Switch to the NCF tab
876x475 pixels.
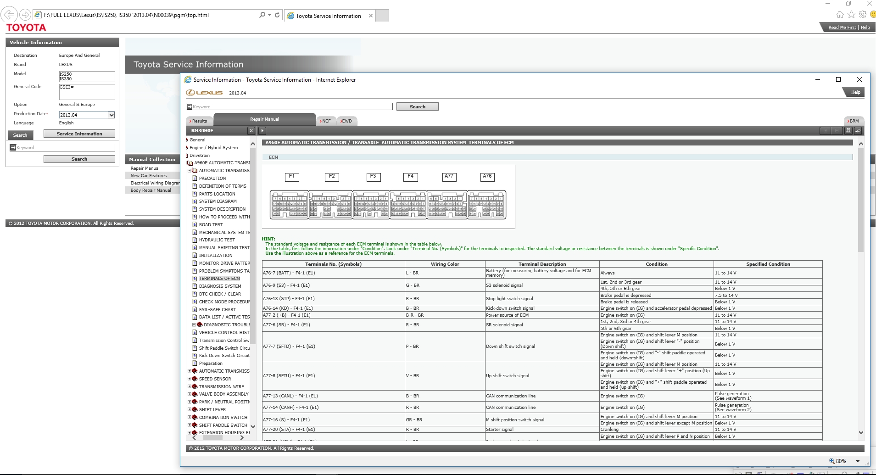coord(326,121)
